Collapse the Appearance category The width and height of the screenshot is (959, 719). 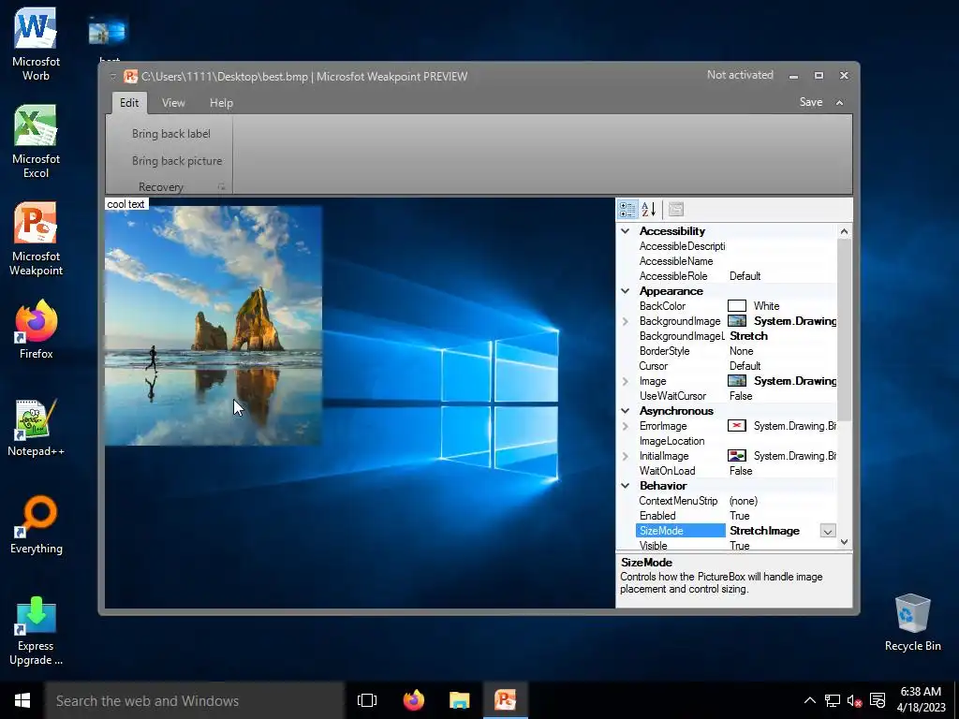625,291
